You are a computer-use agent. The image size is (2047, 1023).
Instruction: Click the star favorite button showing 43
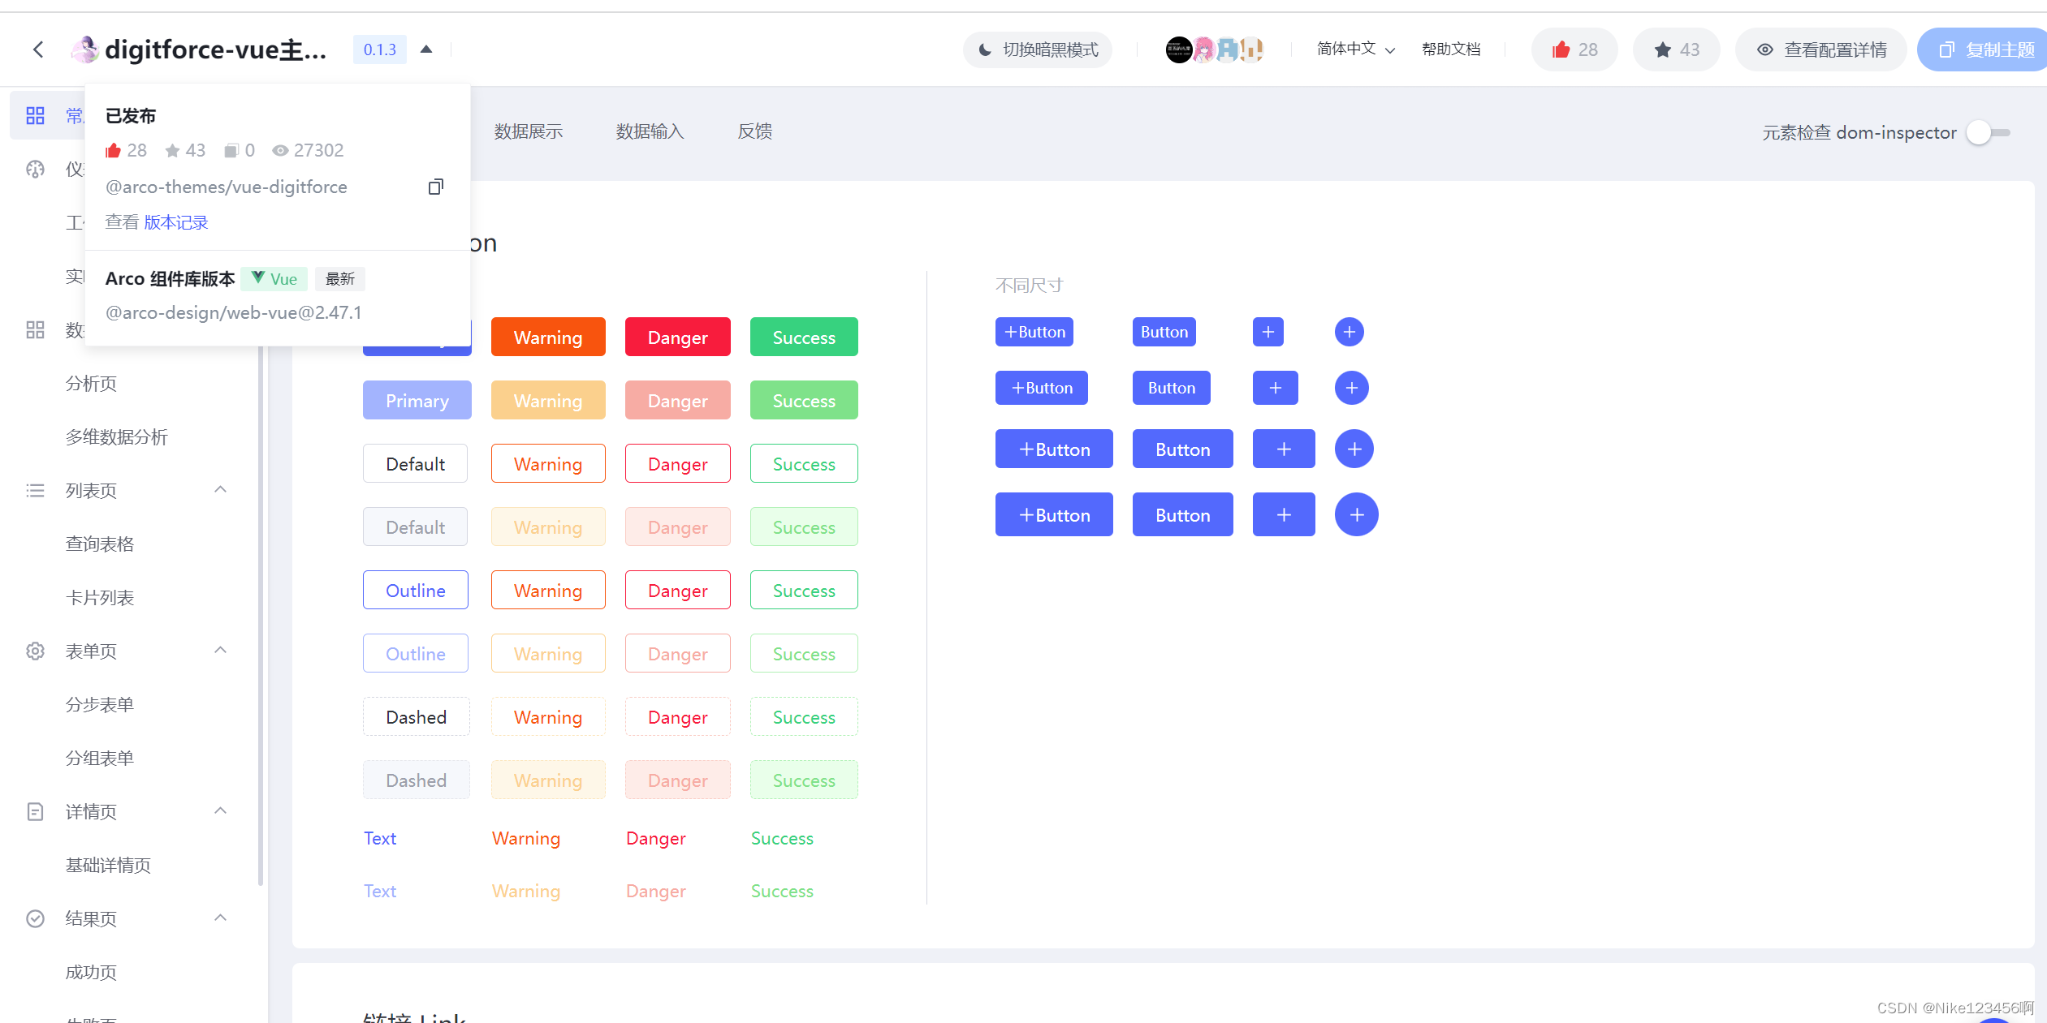[x=1676, y=49]
